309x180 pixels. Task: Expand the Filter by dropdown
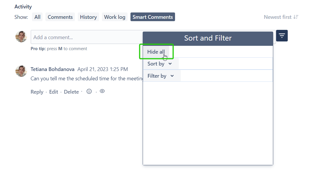click(x=160, y=76)
